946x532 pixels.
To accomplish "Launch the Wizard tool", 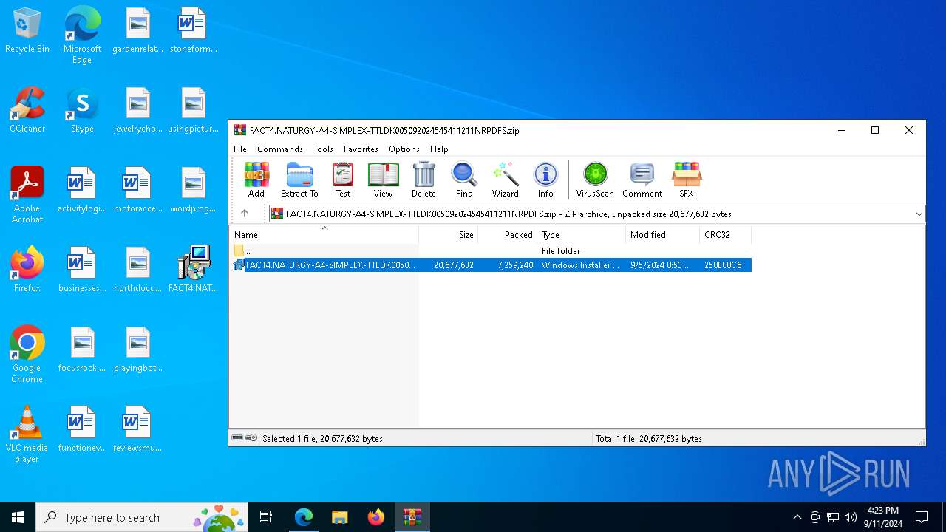I will coord(506,180).
